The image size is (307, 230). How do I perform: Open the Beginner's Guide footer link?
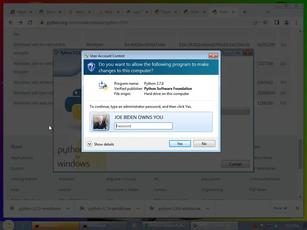pyautogui.click(x=121, y=179)
